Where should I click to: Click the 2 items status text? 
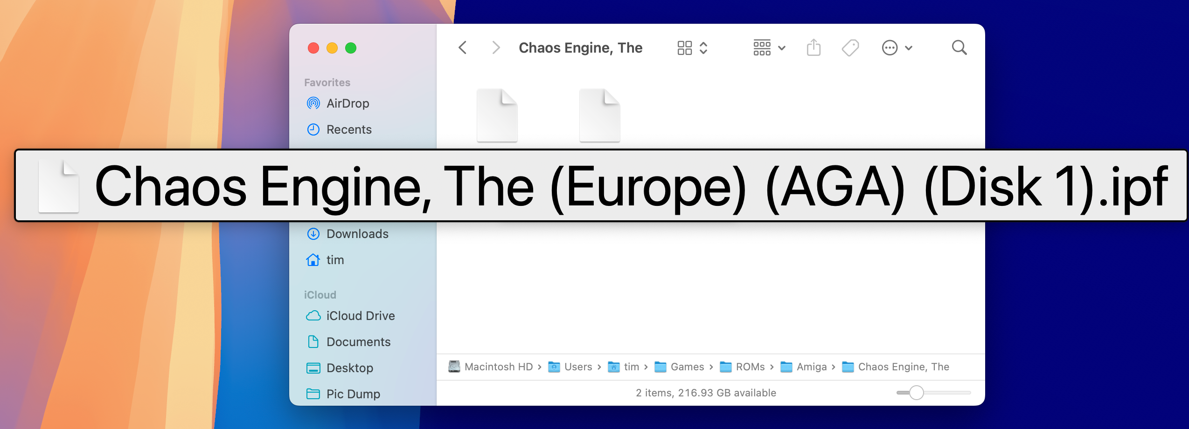point(706,393)
